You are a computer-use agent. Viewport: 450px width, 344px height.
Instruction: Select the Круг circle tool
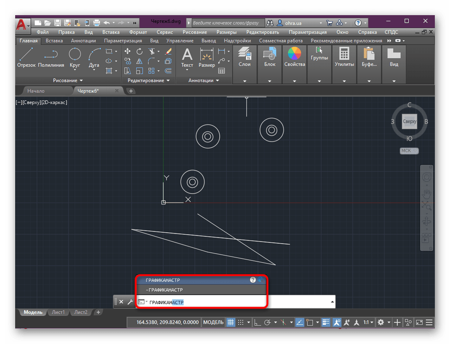tap(75, 58)
